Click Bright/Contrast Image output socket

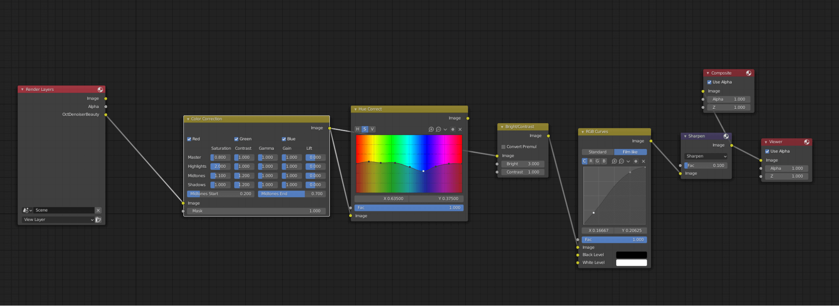click(x=549, y=136)
